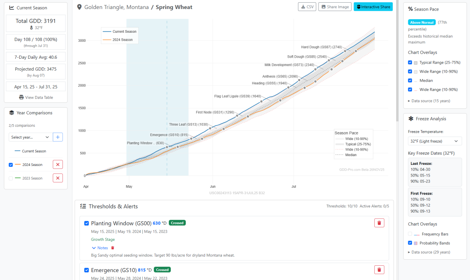Click the location pin icon by Golden Triangle
This screenshot has height=280, width=470.
tap(79, 7)
